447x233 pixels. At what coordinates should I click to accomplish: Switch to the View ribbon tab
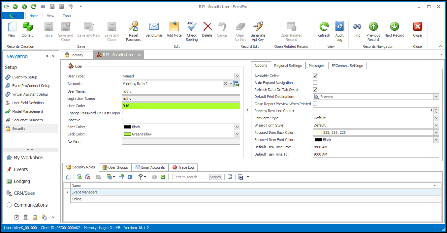50,15
